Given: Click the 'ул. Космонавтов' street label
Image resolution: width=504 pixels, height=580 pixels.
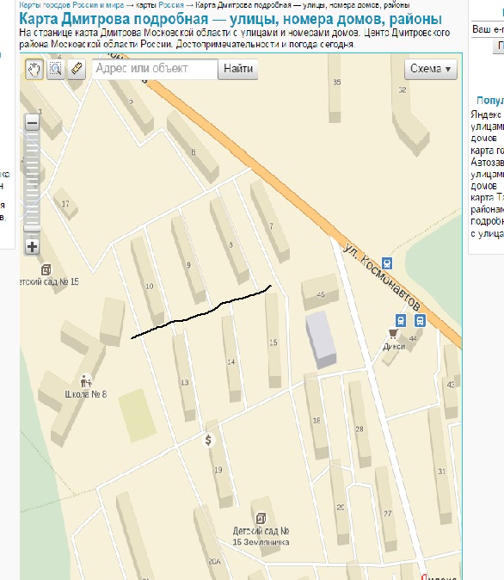Looking at the screenshot, I should (382, 277).
